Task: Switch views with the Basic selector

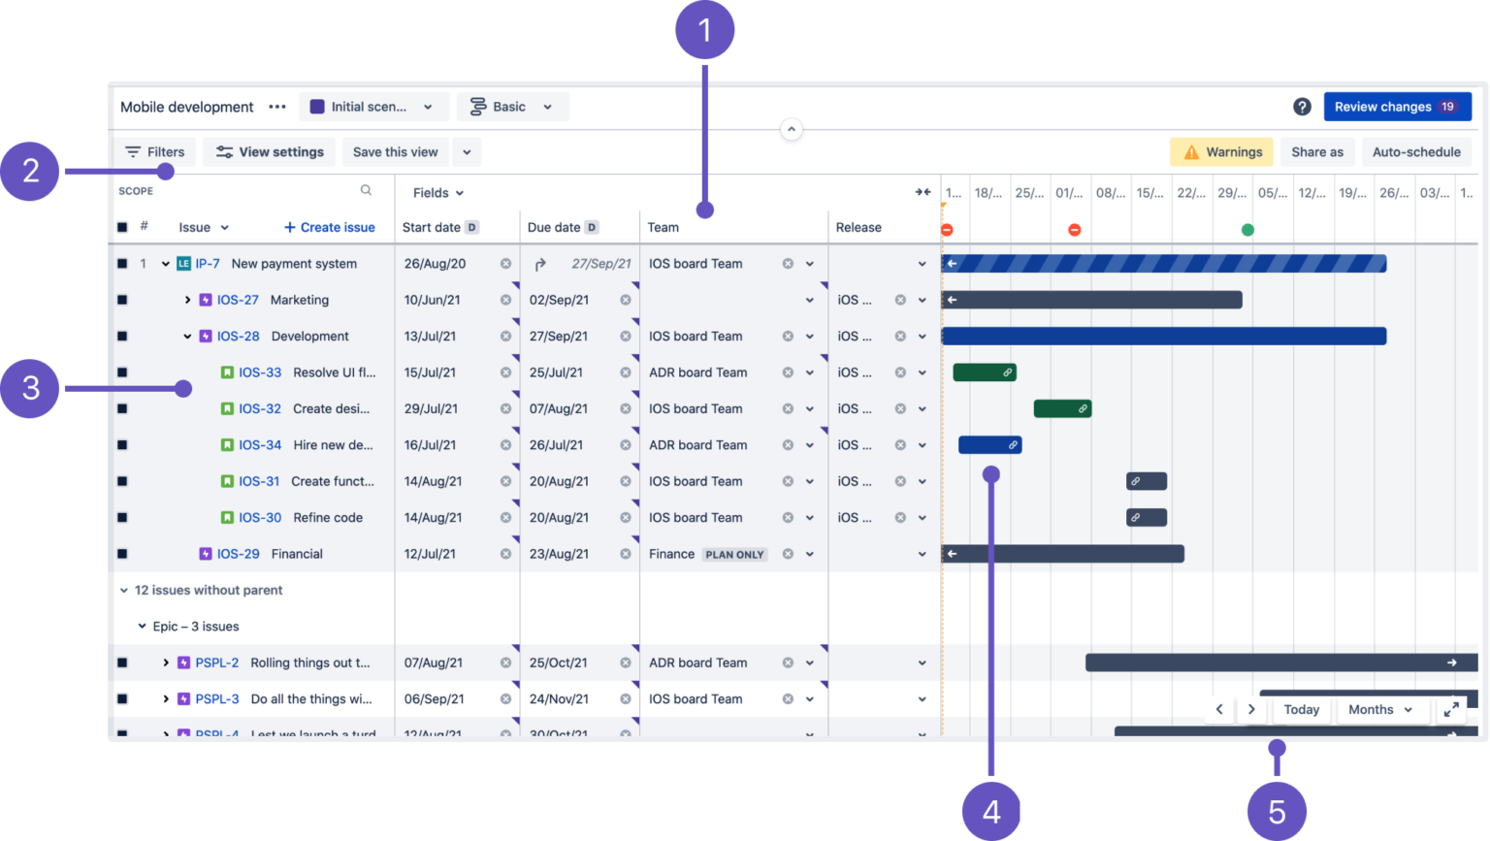Action: [512, 107]
